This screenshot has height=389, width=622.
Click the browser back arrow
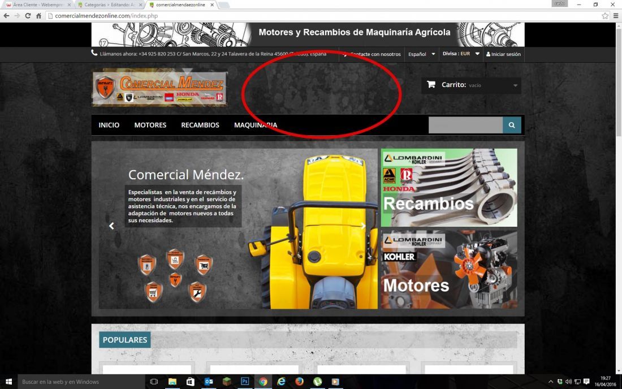point(6,16)
